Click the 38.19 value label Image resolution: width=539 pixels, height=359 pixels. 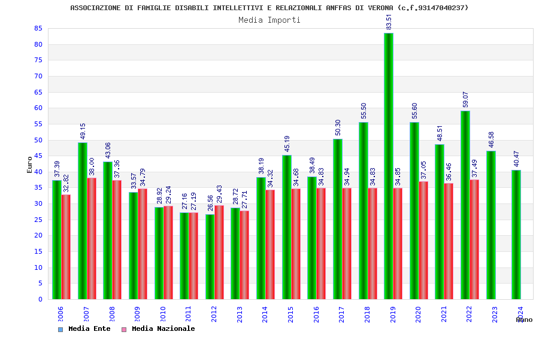(x=261, y=166)
